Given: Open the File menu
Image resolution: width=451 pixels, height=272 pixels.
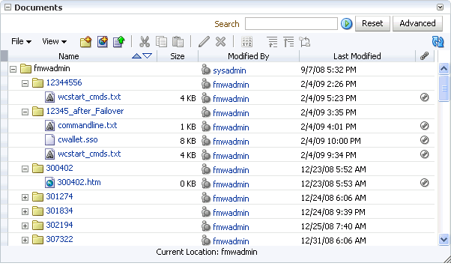Looking at the screenshot, I should [21, 41].
